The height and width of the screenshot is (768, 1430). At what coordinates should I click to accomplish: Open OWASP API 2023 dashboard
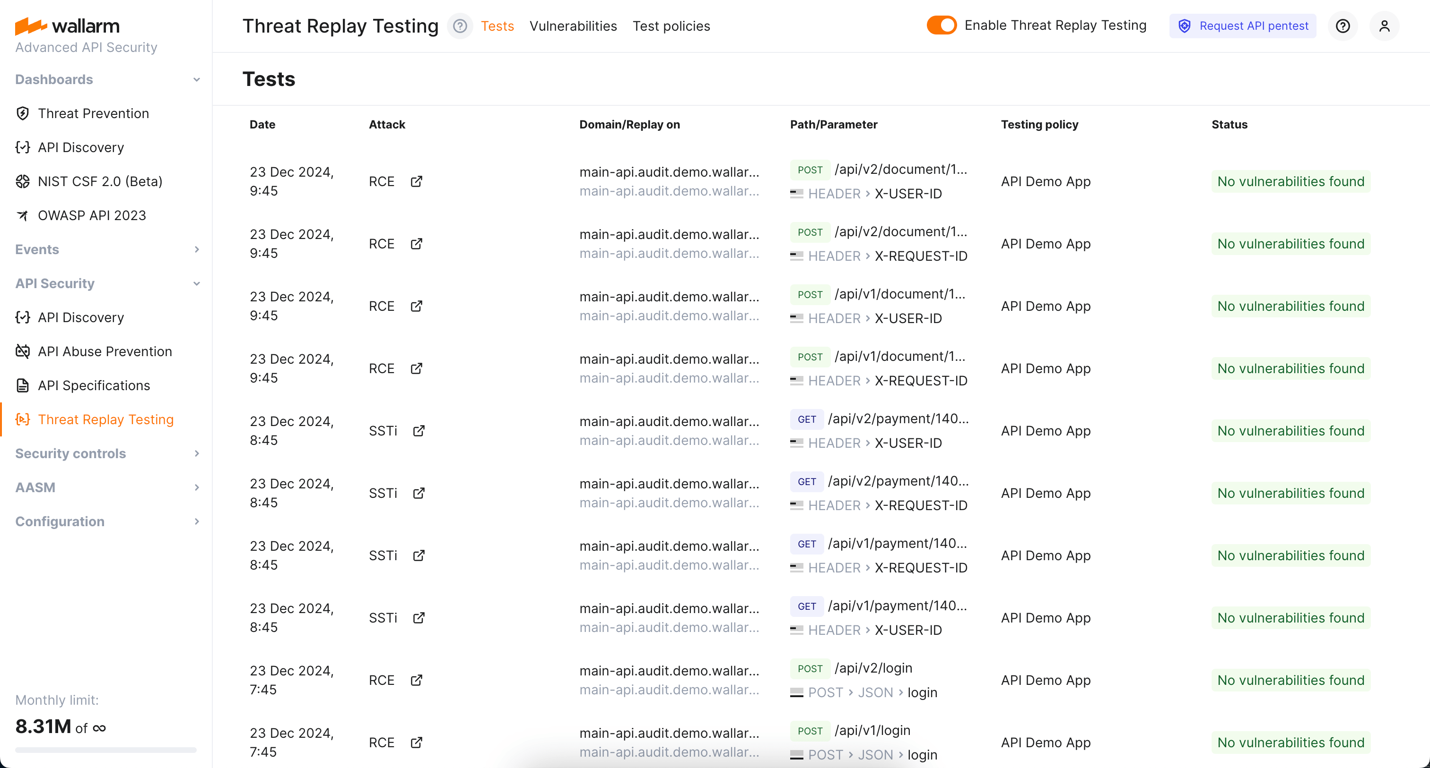coord(92,215)
